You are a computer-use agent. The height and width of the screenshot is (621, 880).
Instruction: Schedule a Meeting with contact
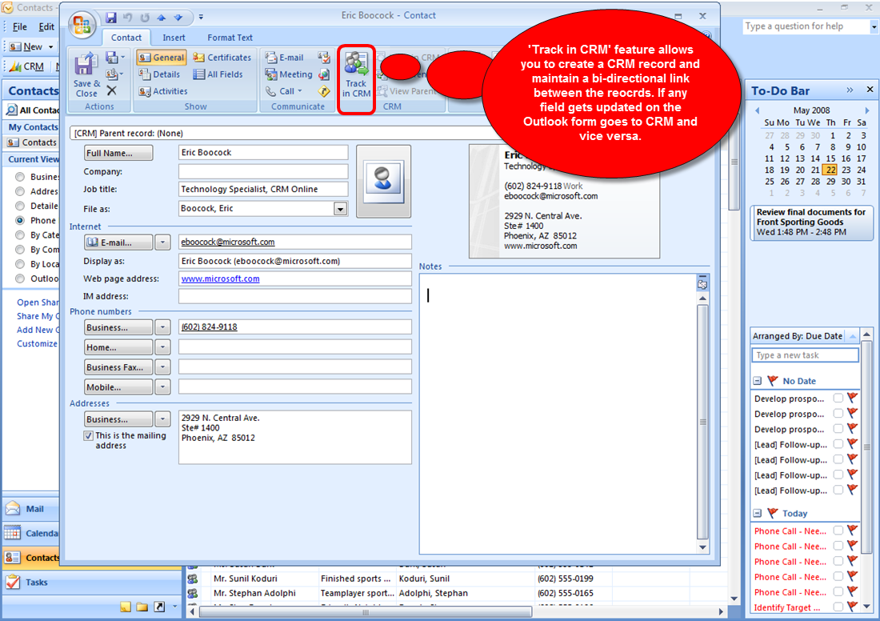289,74
